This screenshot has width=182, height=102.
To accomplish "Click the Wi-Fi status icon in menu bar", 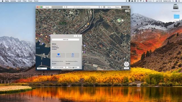I will point(141,1).
